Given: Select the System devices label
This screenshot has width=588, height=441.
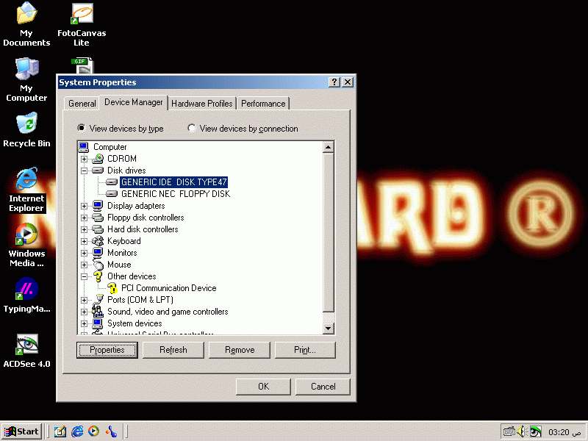Looking at the screenshot, I should coord(135,323).
